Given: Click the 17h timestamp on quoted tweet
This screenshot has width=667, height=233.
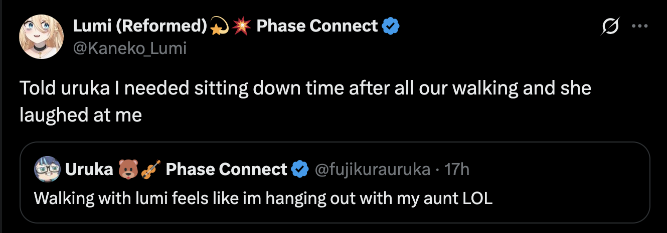Looking at the screenshot, I should pos(456,170).
